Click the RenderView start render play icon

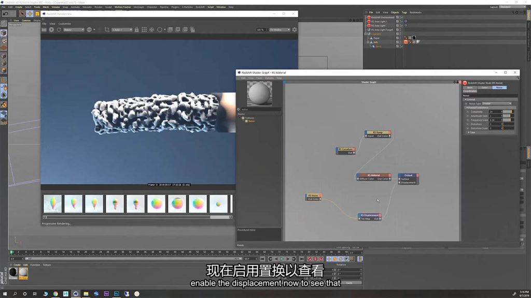[51, 29]
